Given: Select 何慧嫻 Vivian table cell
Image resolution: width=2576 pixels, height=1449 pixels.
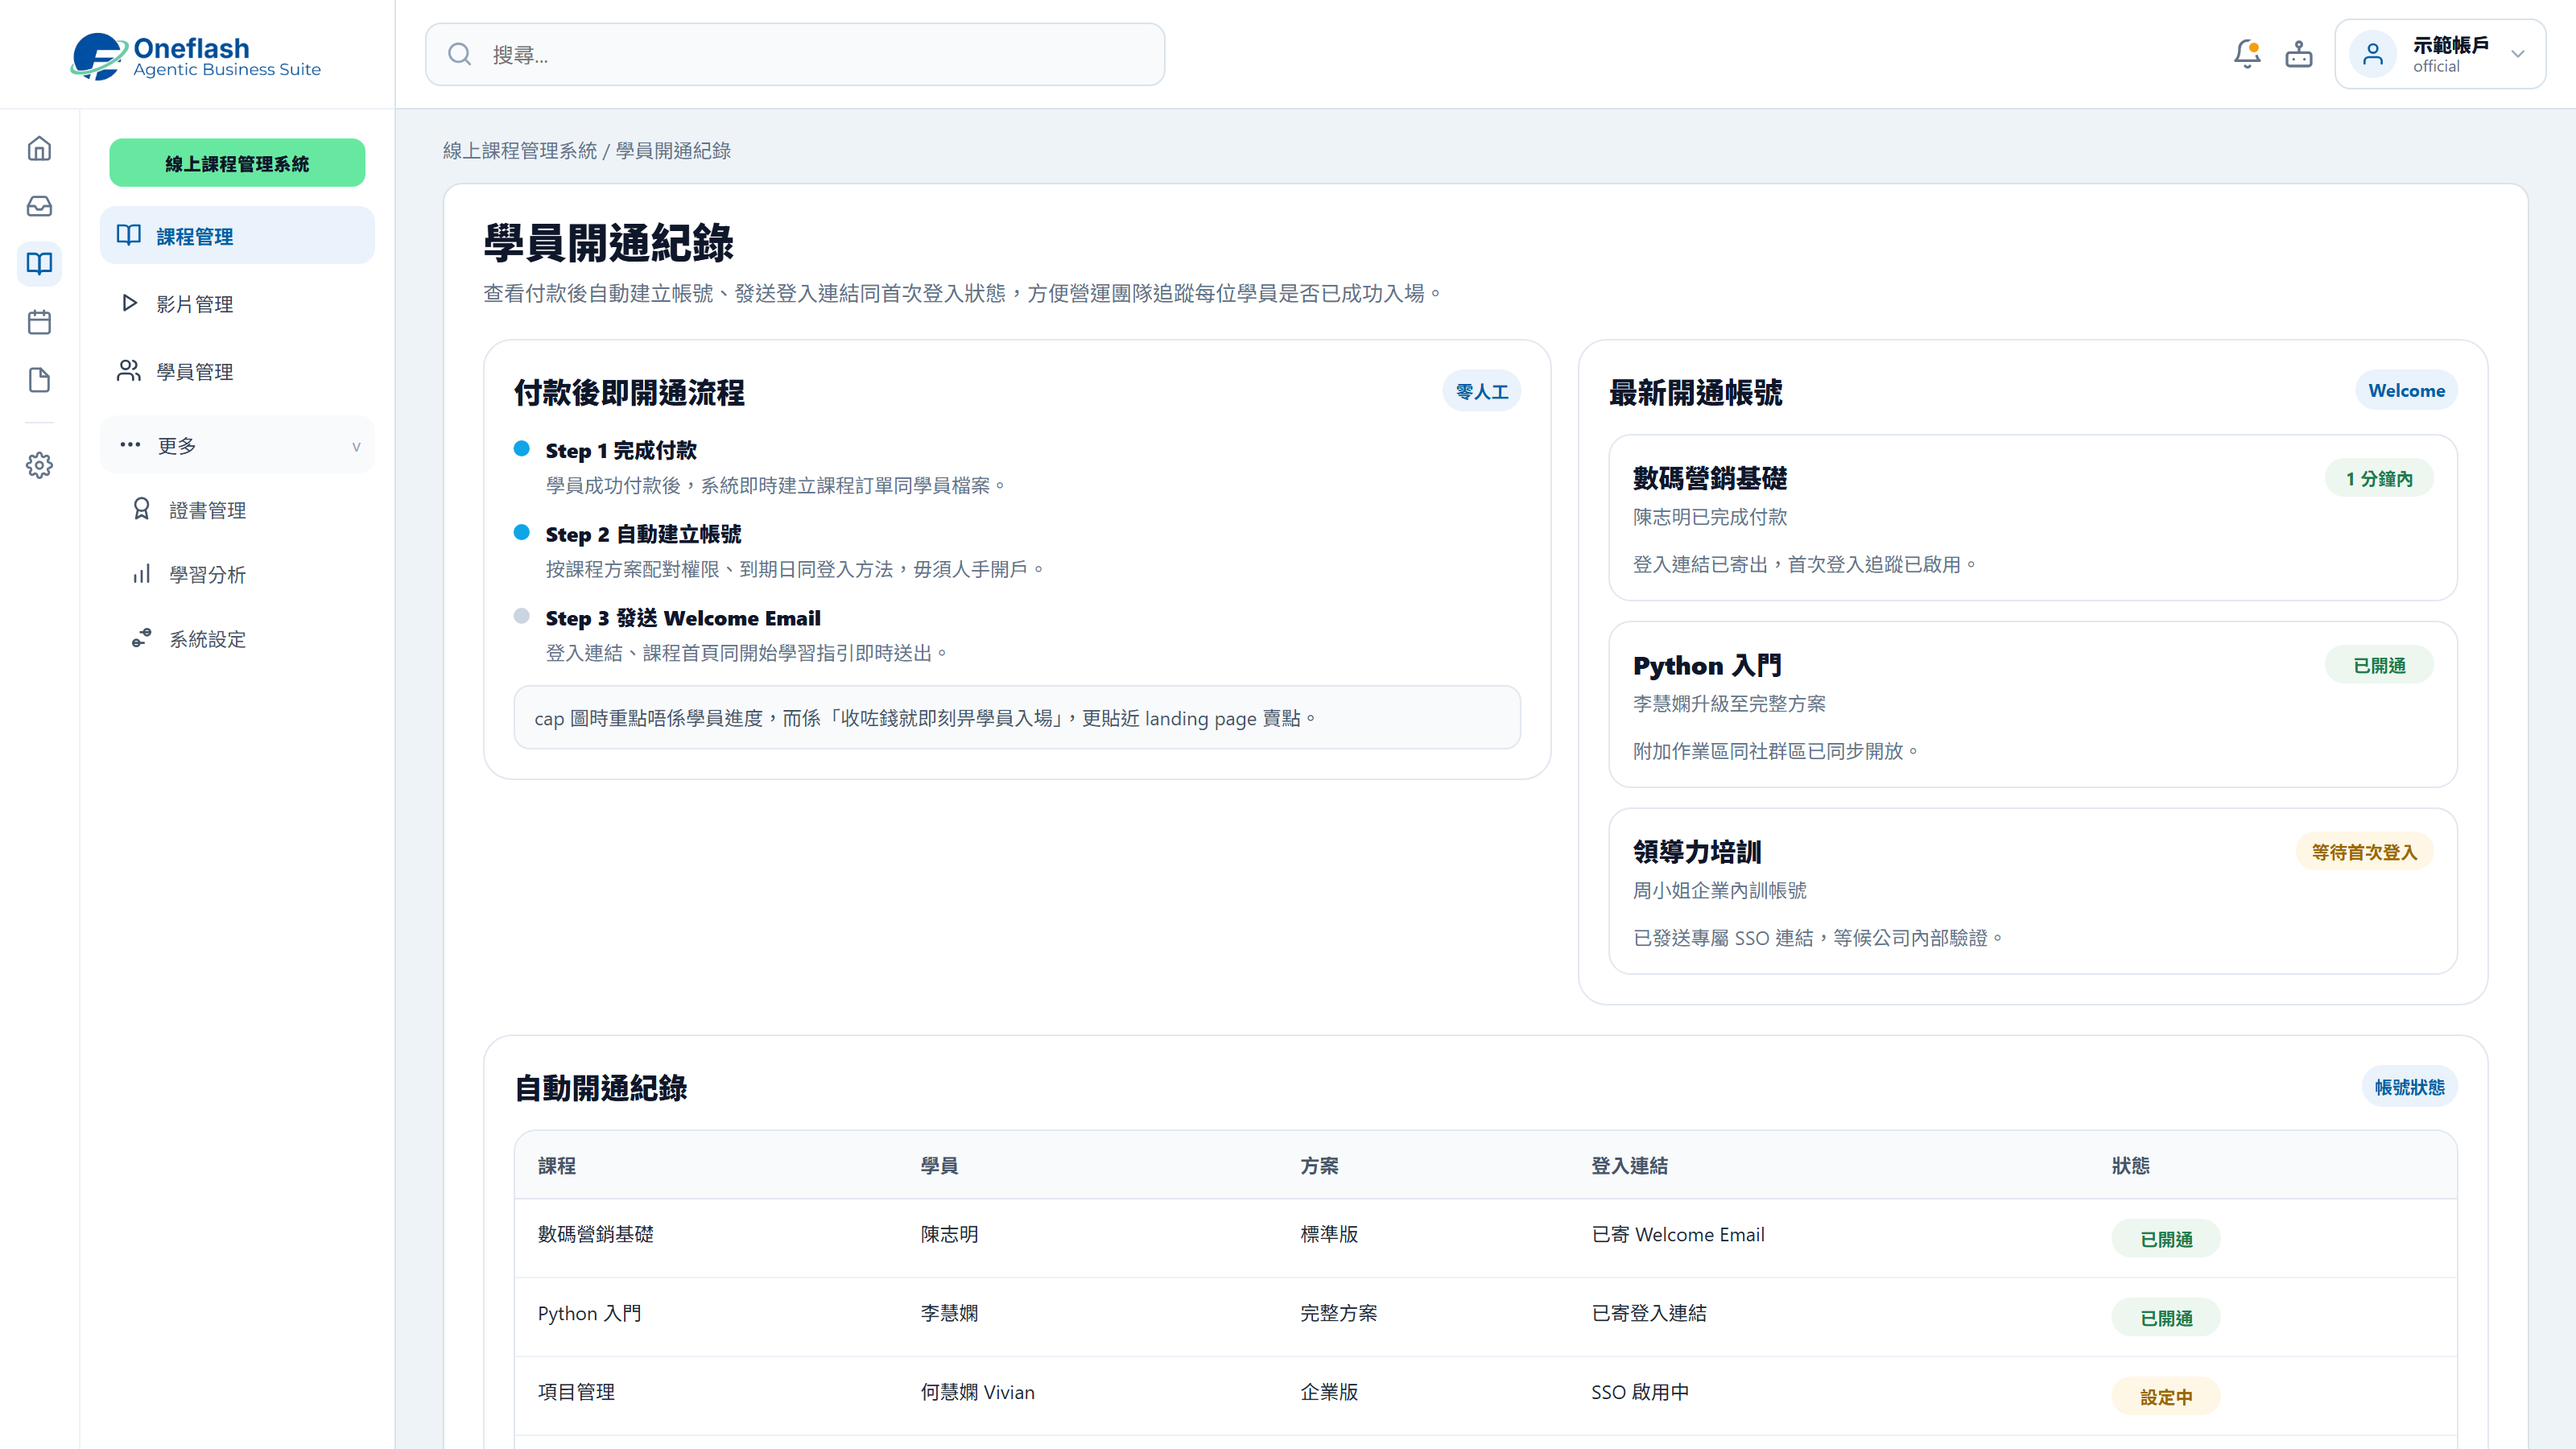Looking at the screenshot, I should pyautogui.click(x=977, y=1392).
